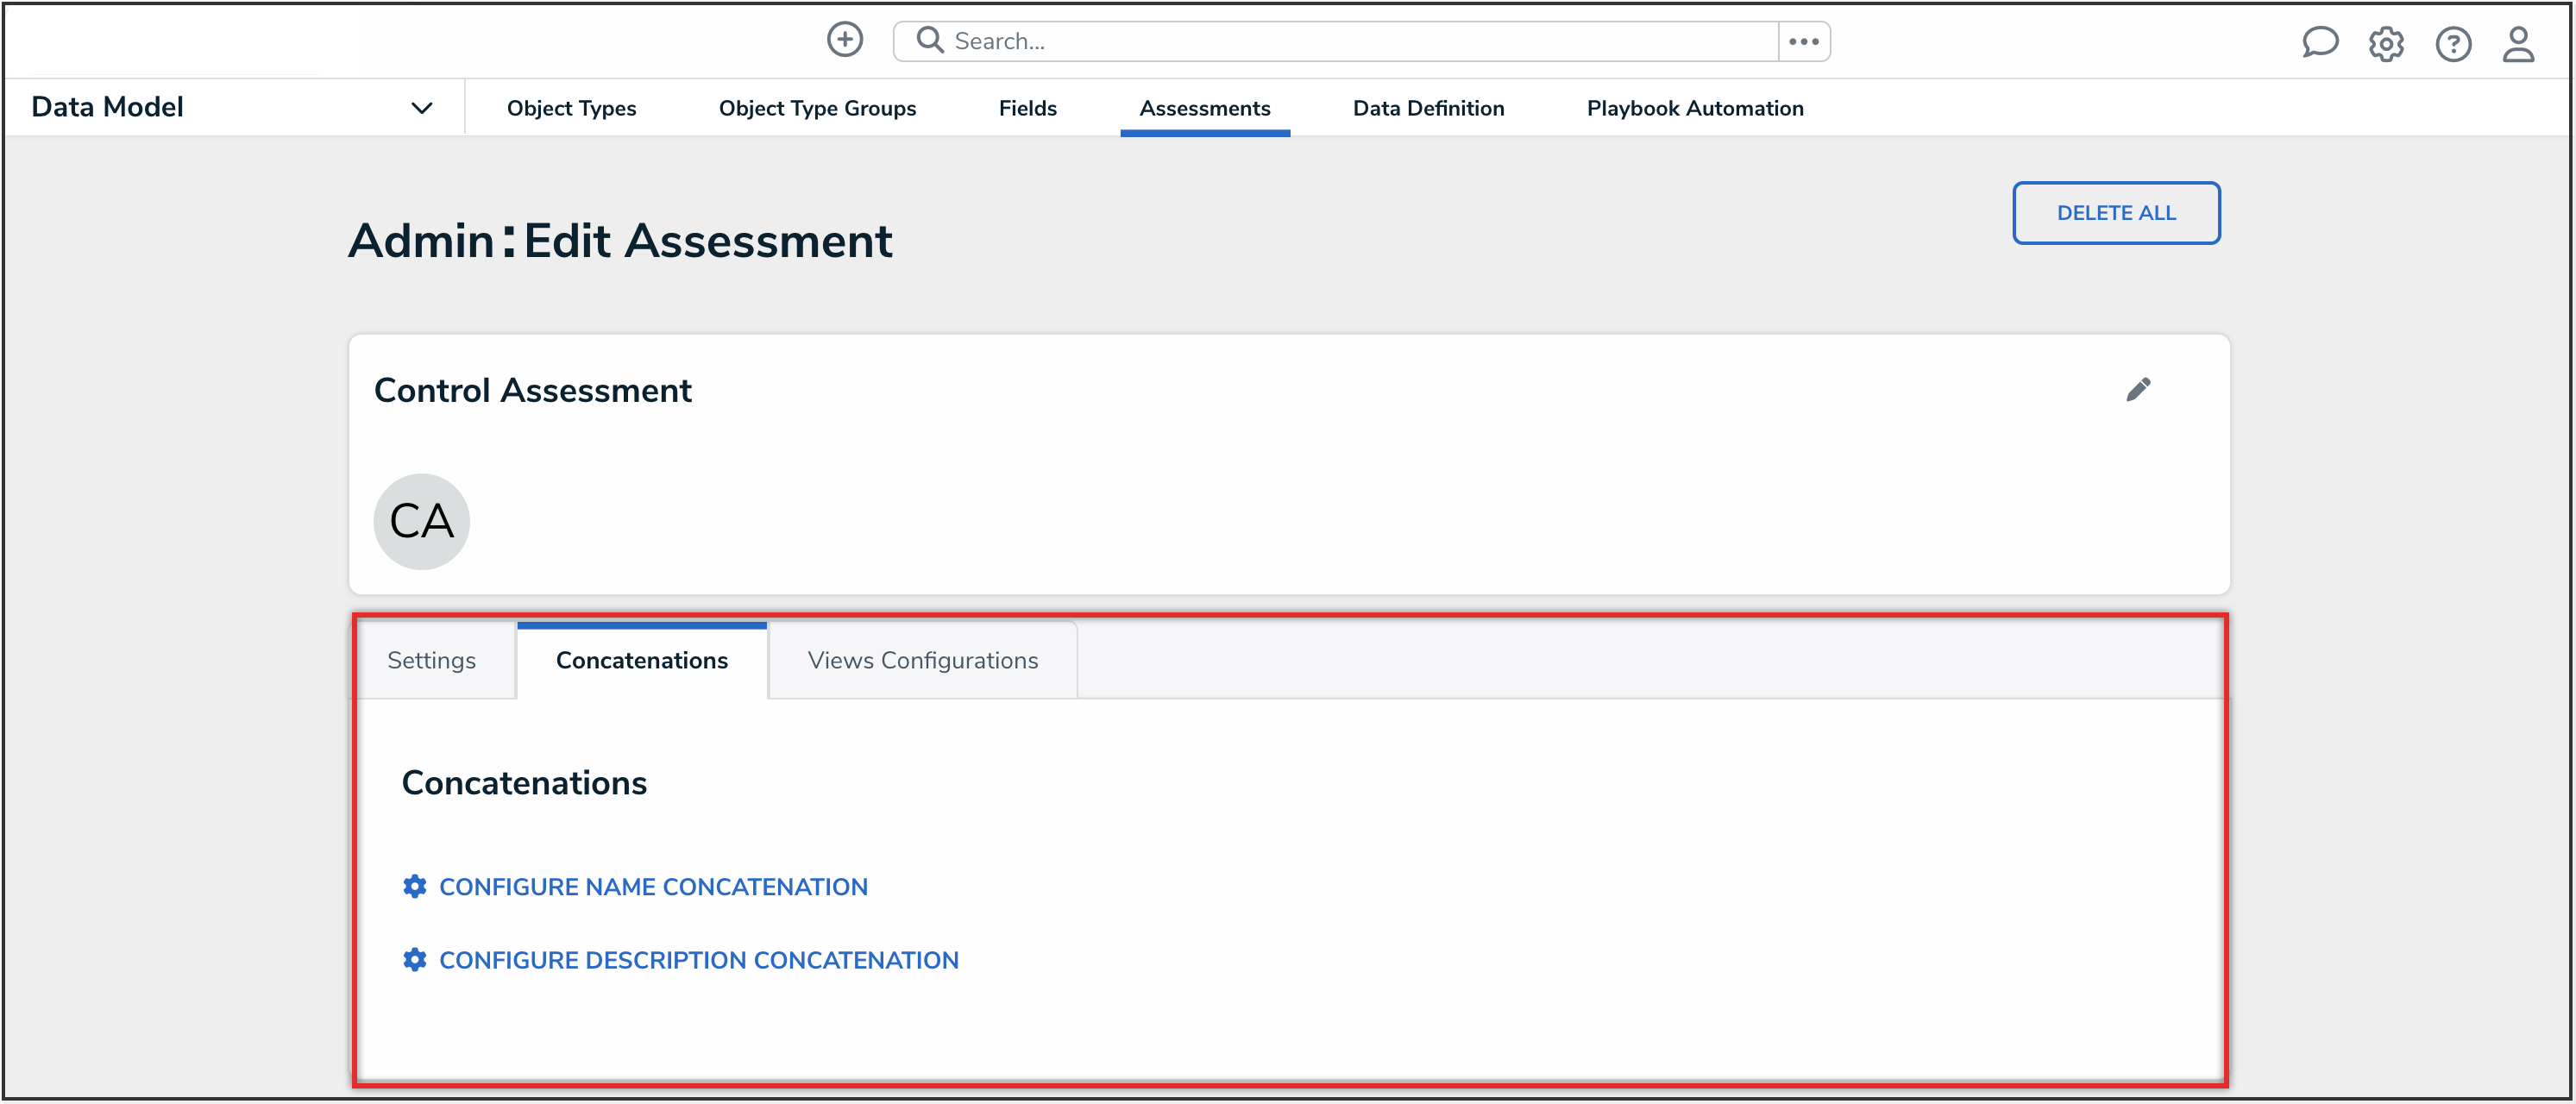2576x1104 pixels.
Task: Switch to Views Configurations tab
Action: pyautogui.click(x=922, y=660)
